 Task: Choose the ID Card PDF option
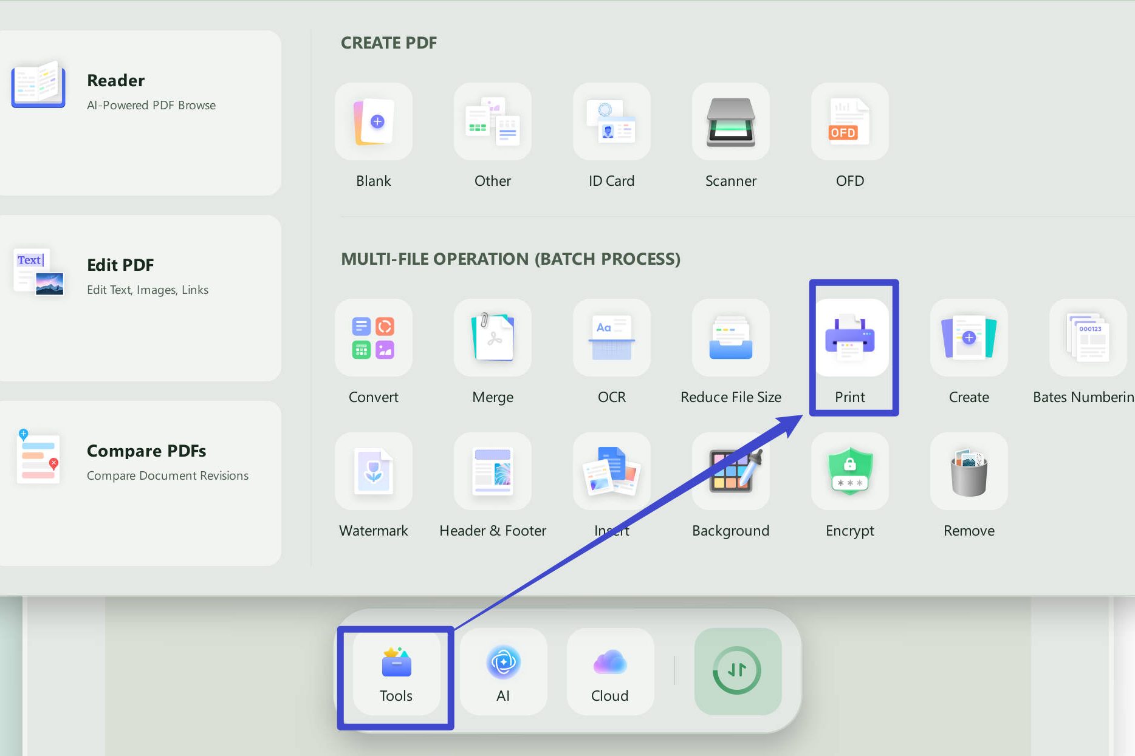click(x=612, y=121)
